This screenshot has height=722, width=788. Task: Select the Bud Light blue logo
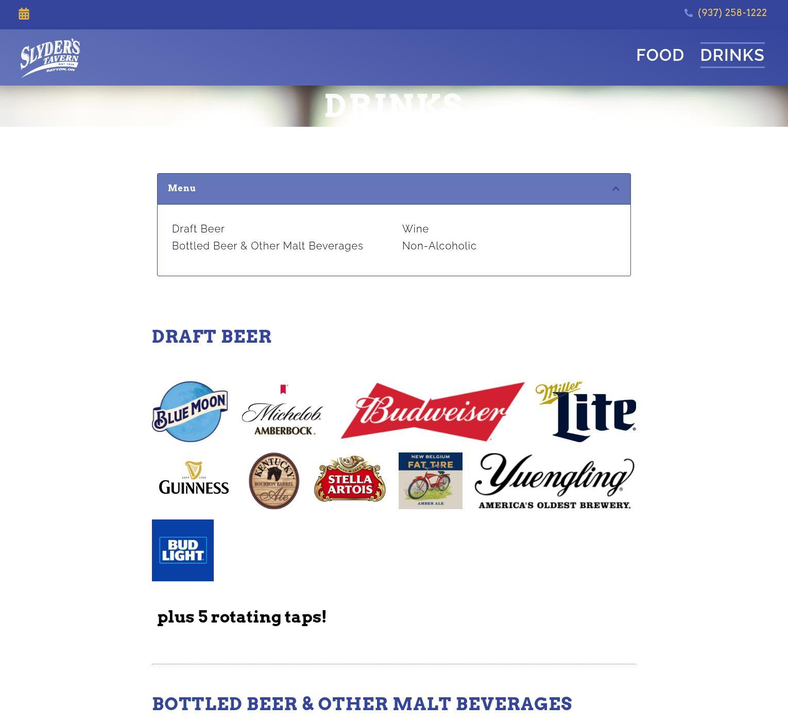(183, 550)
